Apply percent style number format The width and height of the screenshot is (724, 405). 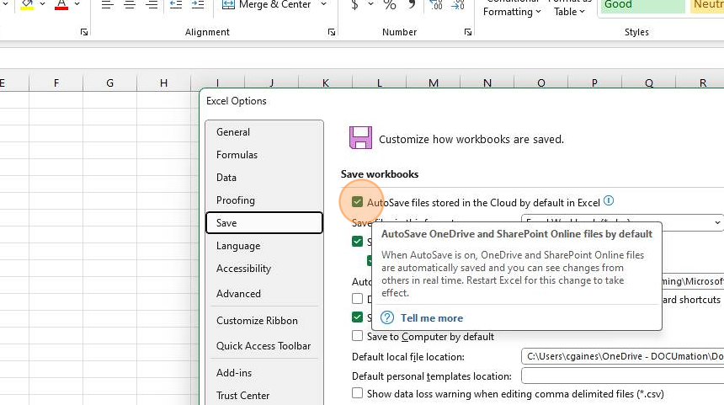(390, 5)
